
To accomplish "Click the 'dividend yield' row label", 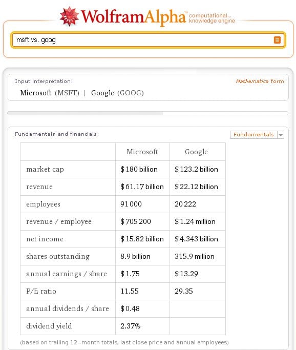I will [49, 326].
